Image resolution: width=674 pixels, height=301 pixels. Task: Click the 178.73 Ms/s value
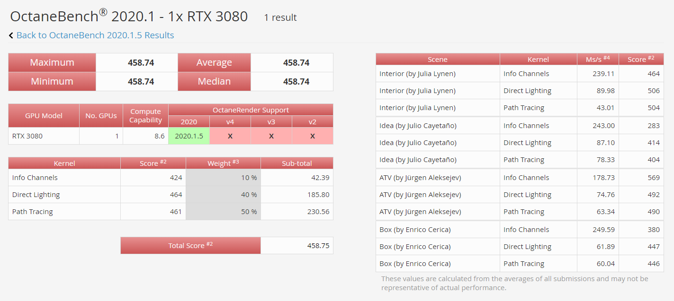pyautogui.click(x=603, y=178)
